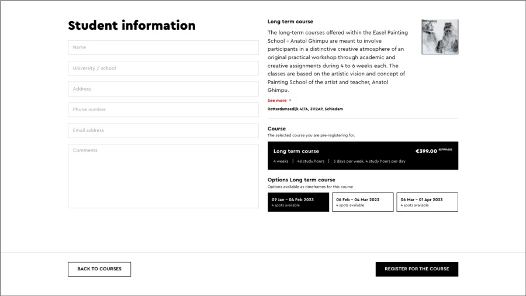Click inside the Comments text area
The image size is (526, 296).
pos(163,175)
